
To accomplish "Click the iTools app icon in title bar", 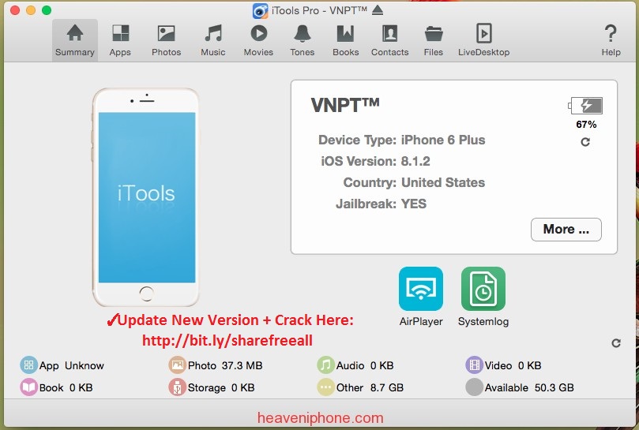I will pos(260,10).
